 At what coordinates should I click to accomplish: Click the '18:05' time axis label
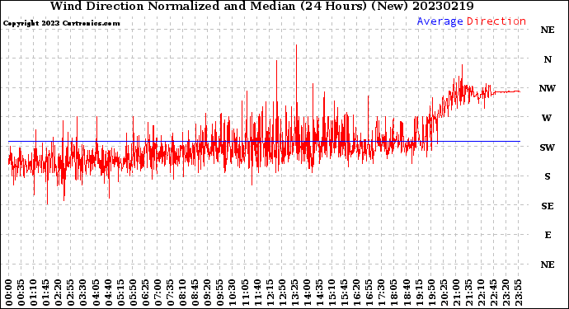click(394, 293)
